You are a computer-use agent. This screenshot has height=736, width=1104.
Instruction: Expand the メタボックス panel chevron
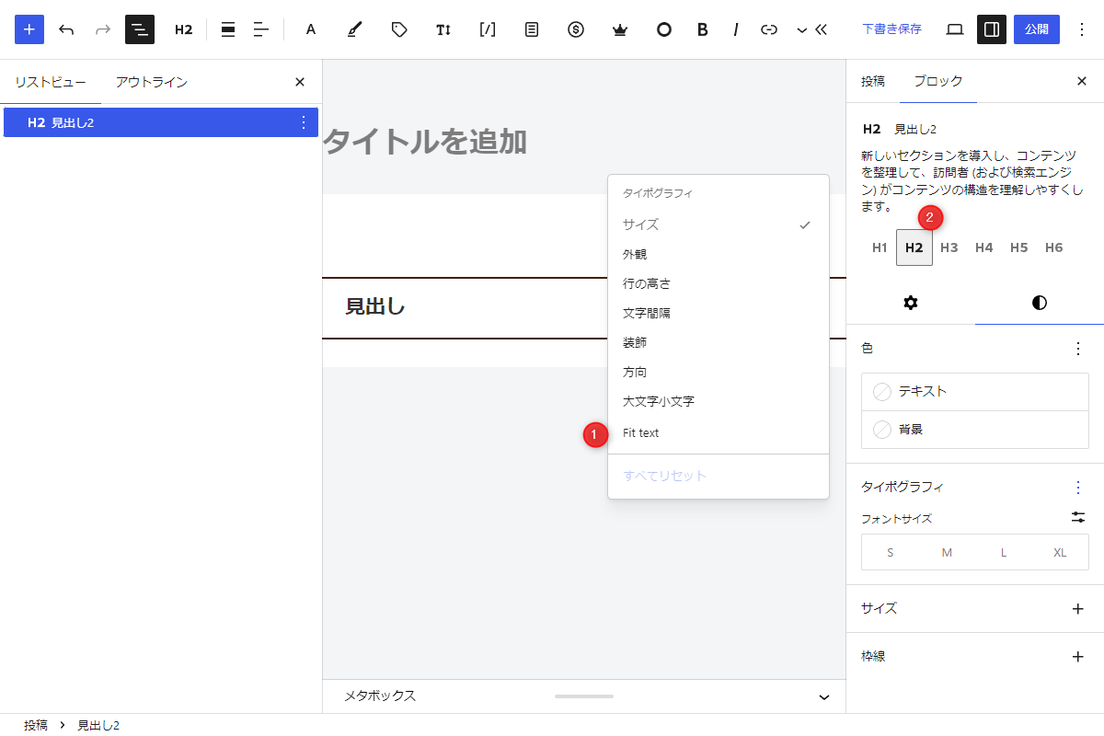(x=824, y=696)
